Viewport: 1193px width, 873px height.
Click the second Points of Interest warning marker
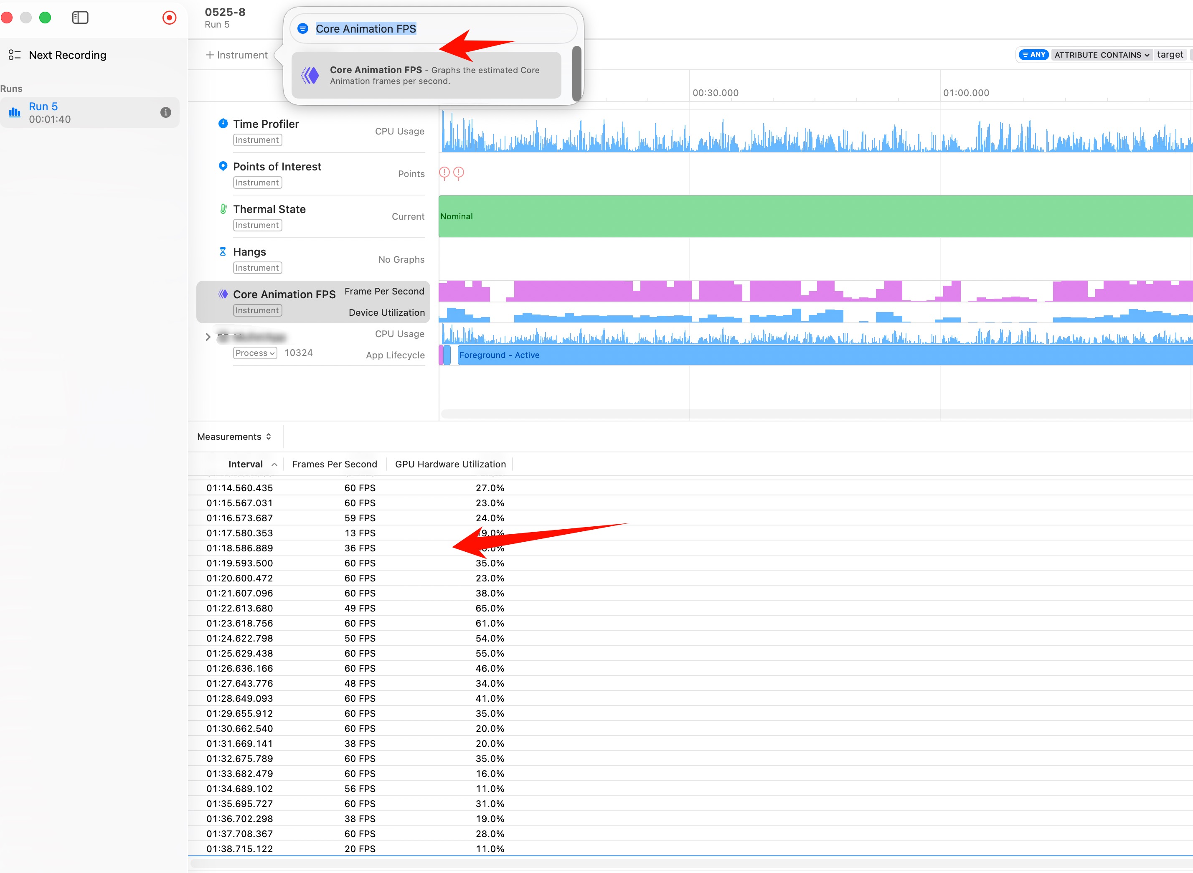(x=459, y=173)
